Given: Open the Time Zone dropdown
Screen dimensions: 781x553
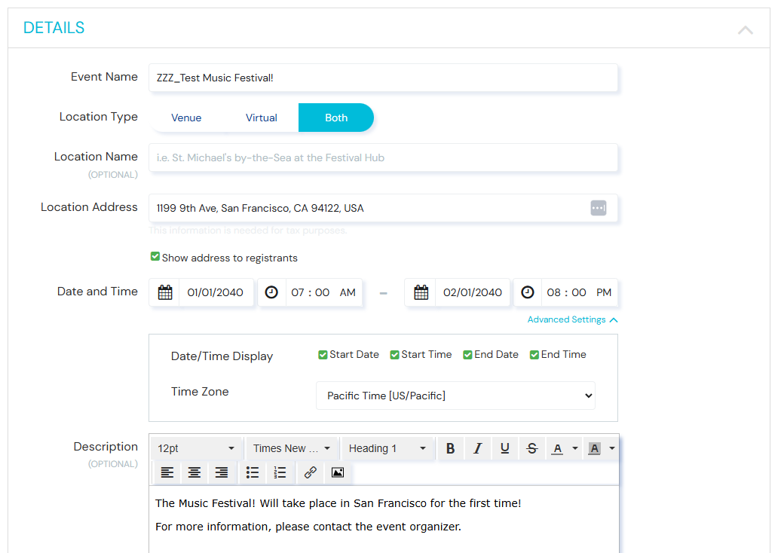Looking at the screenshot, I should 455,396.
